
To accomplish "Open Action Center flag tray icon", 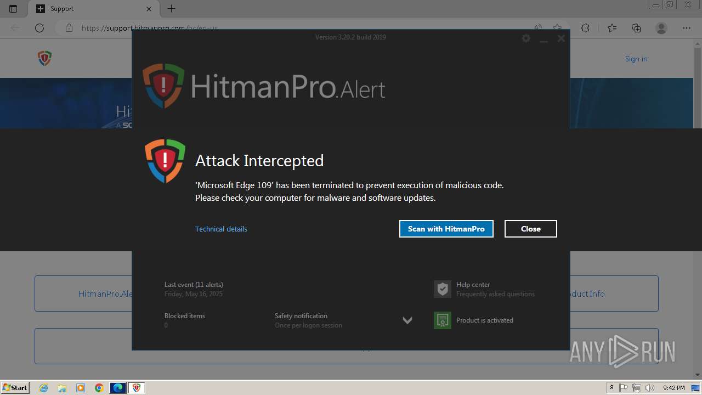I will [624, 388].
